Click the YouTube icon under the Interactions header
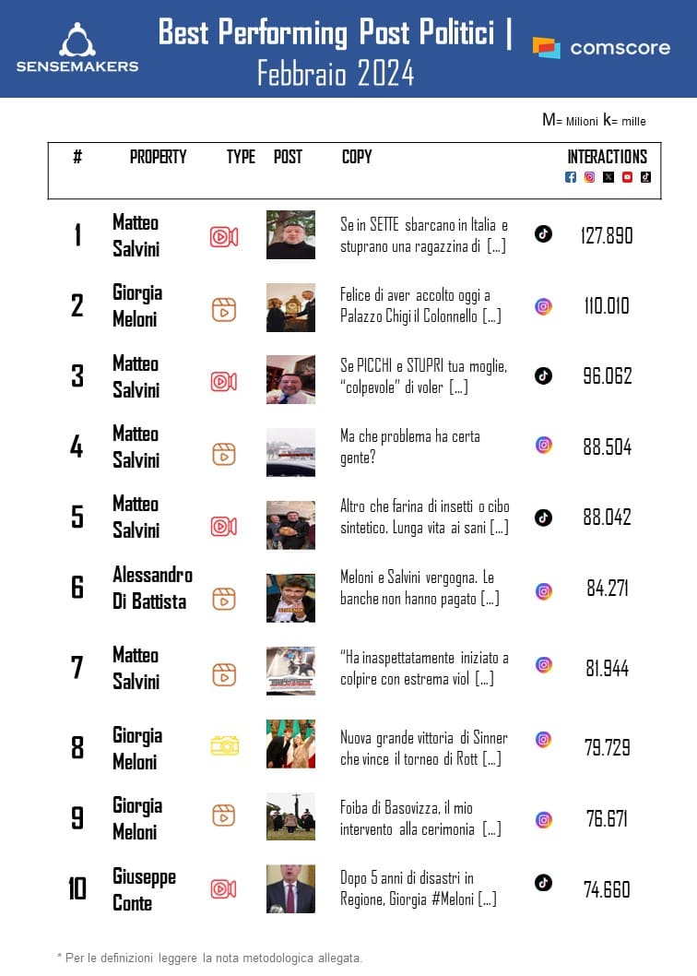 click(x=627, y=177)
